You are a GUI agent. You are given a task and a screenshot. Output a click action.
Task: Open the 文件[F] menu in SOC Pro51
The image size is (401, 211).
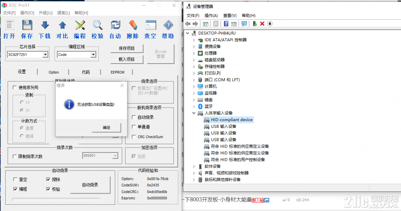tap(9, 13)
